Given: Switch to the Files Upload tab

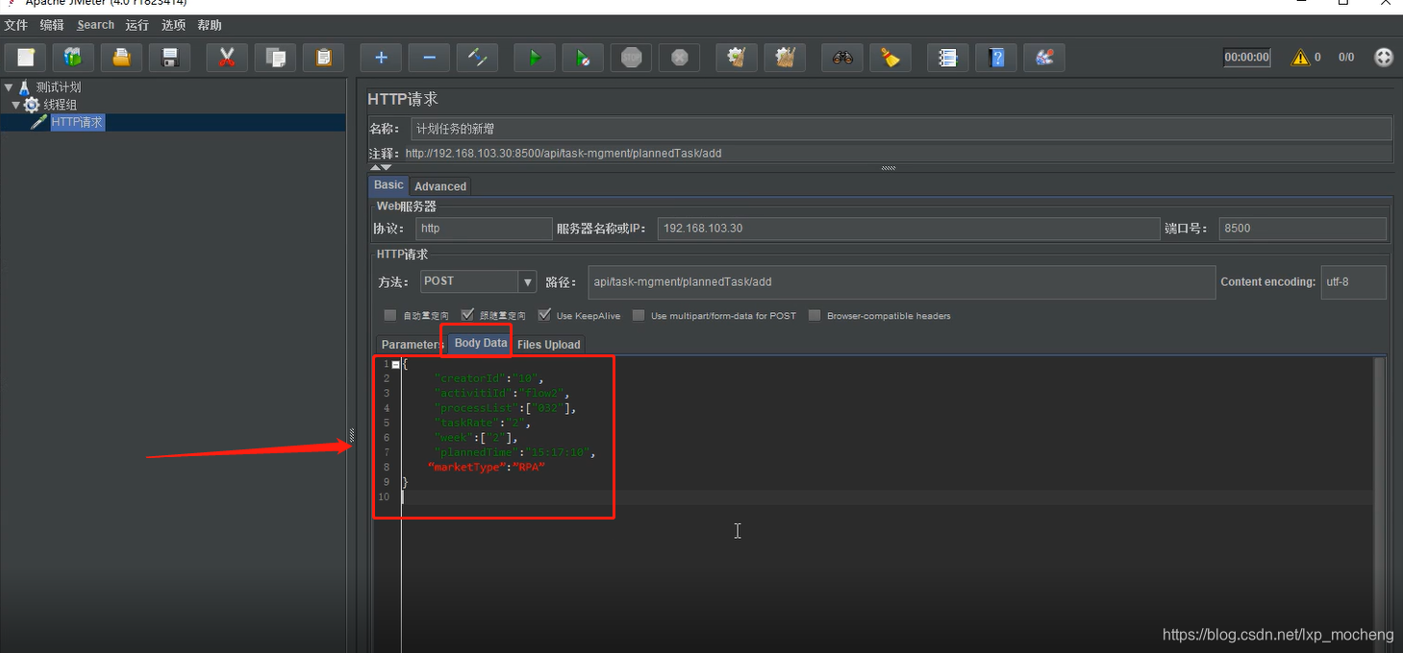Looking at the screenshot, I should point(548,345).
